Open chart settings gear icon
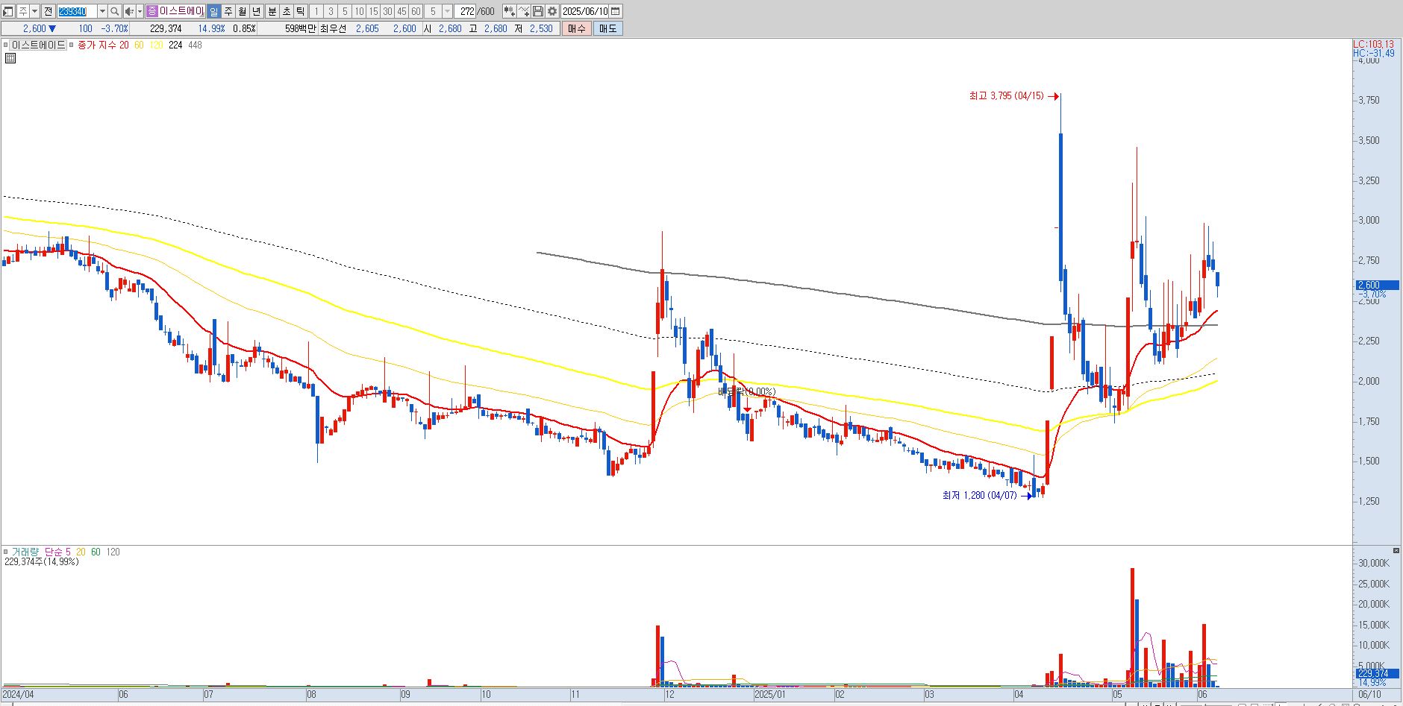 (552, 11)
